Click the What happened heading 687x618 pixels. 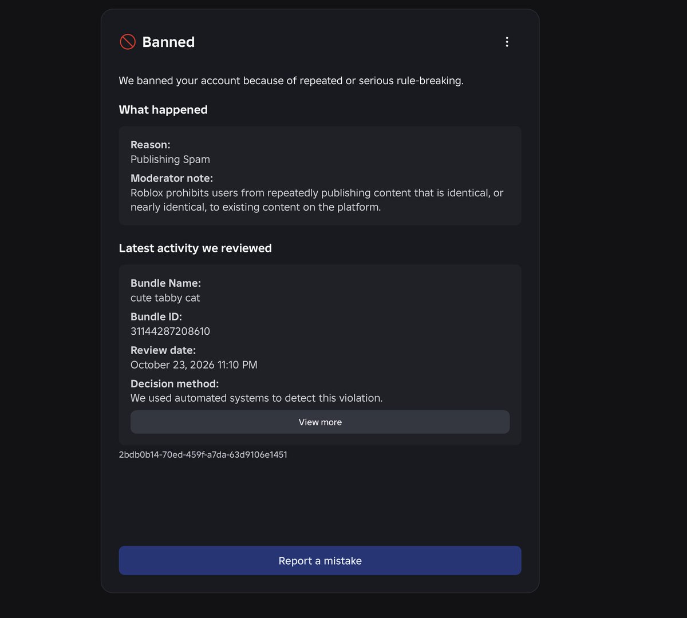[x=163, y=110]
